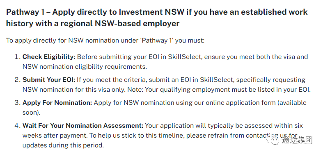Click the word 'SkillSelect' in step two

tap(216, 80)
